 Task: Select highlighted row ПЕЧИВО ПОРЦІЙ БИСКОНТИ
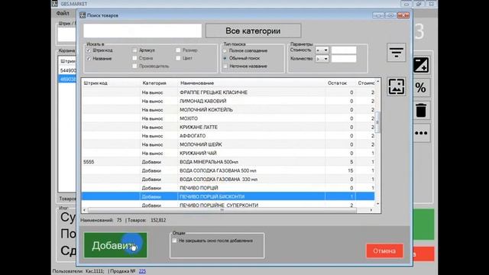[228, 197]
